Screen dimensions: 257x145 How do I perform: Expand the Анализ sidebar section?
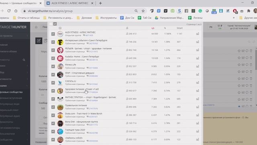[14, 86]
